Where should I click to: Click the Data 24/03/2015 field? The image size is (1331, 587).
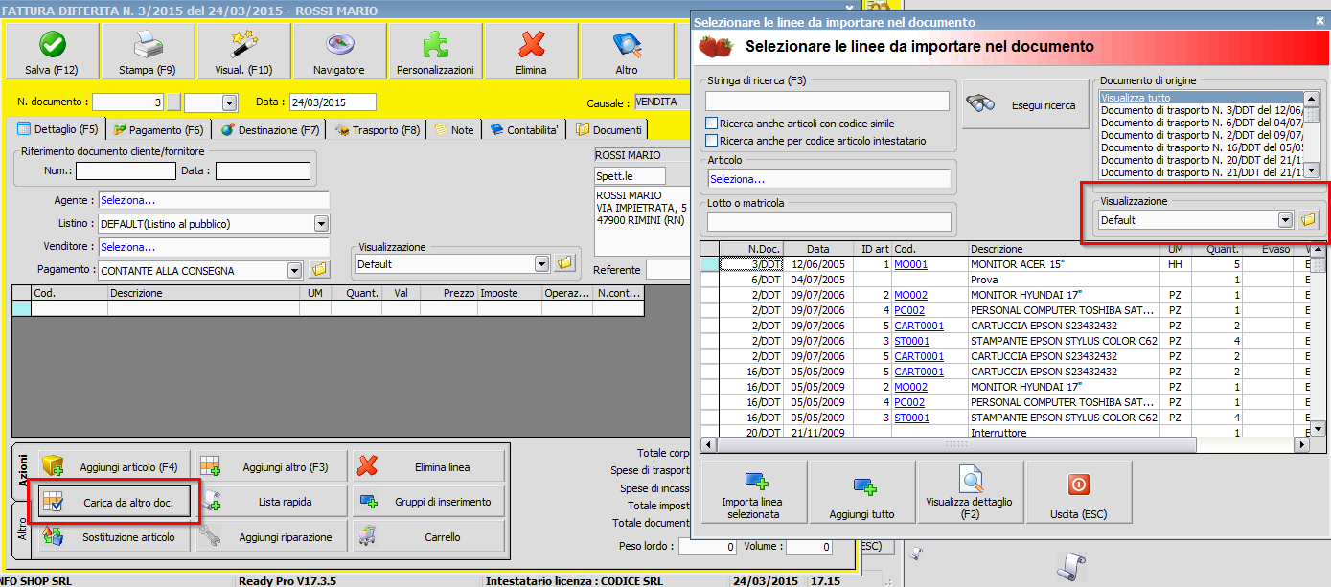332,102
